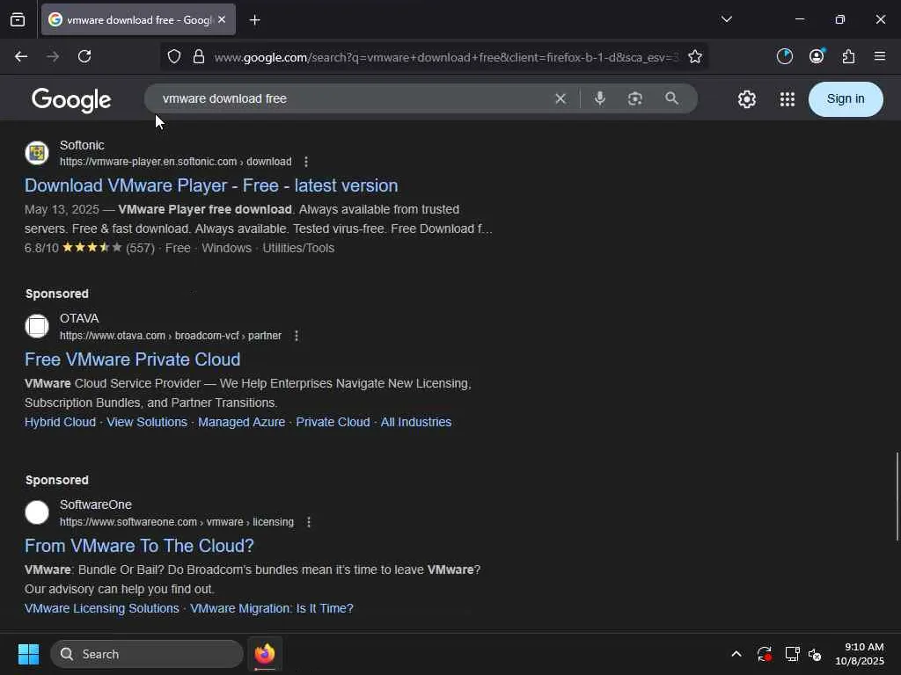Open the View Solutions sitelink
Image resolution: width=901 pixels, height=675 pixels.
point(147,422)
